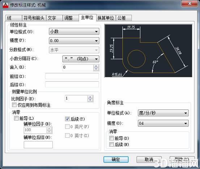
Task: Open the 精度(P) dropdown showing 0.00
Action: (74, 41)
